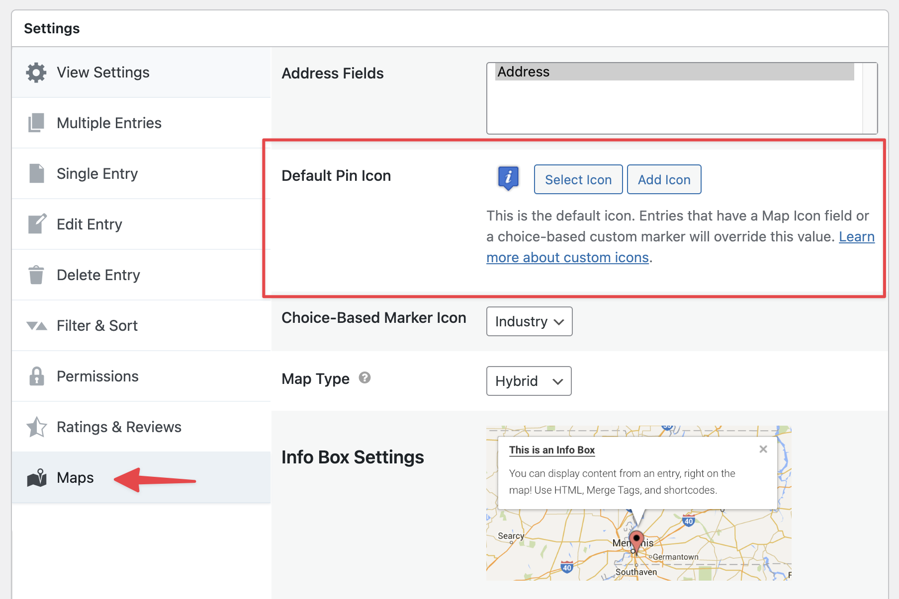Screen dimensions: 899x599
Task: Go to the Edit Entry tab
Action: tap(141, 224)
